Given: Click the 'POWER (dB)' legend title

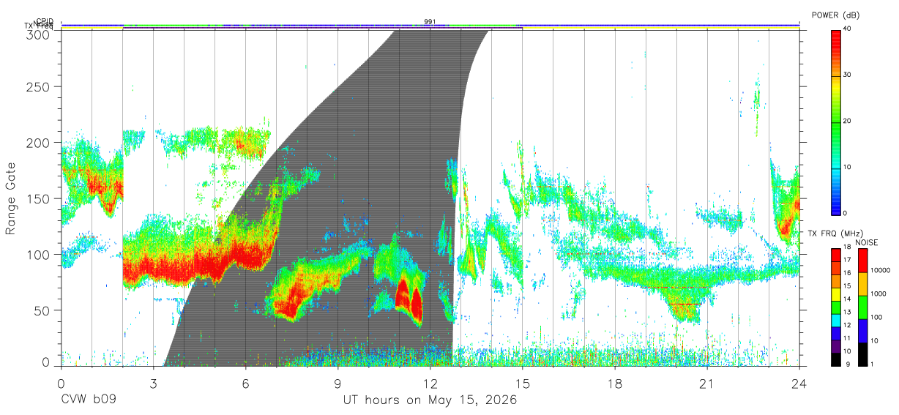Looking at the screenshot, I should [835, 15].
